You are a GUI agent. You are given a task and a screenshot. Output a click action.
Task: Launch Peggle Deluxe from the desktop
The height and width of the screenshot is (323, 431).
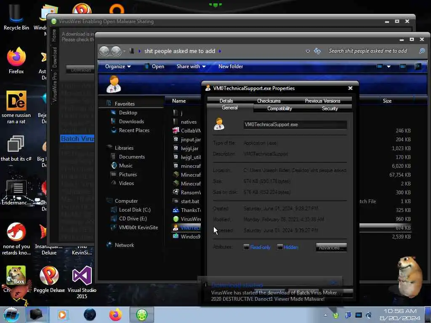click(x=49, y=280)
